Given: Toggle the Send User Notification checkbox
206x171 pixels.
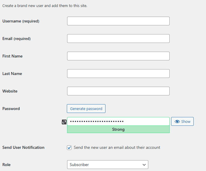Looking at the screenshot, I should tap(69, 148).
